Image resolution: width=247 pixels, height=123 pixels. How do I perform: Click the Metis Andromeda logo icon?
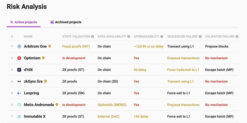pos(19,105)
